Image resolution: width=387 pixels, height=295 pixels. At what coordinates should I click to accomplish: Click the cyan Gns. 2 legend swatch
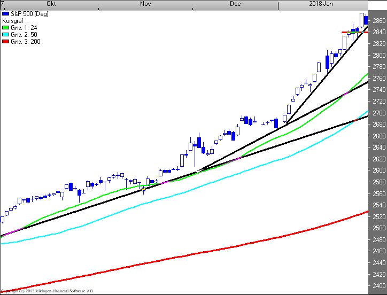[5, 35]
